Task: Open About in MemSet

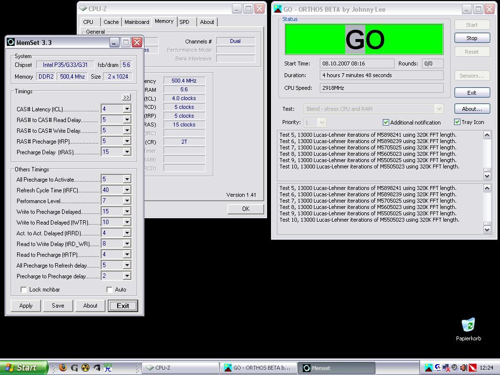Action: coord(90,306)
